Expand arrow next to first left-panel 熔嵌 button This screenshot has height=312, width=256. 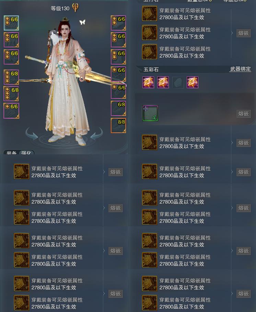coord(104,172)
